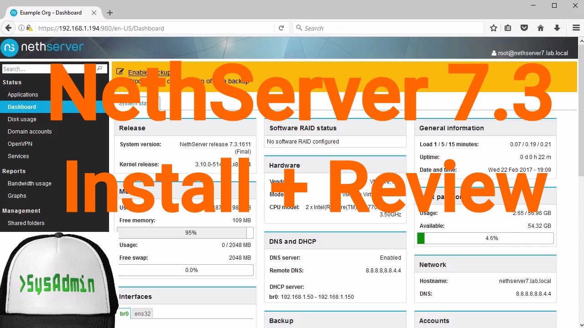The width and height of the screenshot is (584, 328).
Task: Click the Management section header in sidebar
Action: tap(21, 211)
